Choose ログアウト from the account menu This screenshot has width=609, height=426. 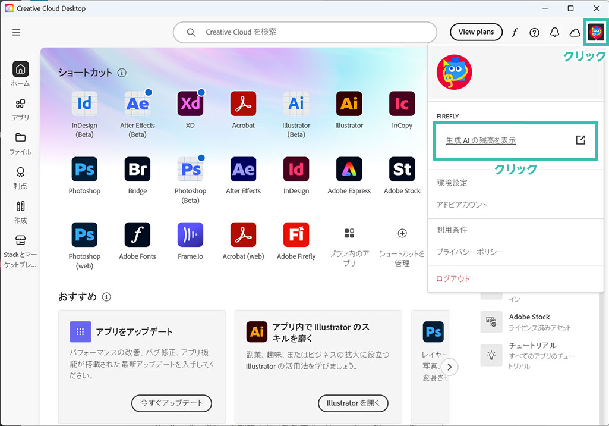[x=453, y=278]
